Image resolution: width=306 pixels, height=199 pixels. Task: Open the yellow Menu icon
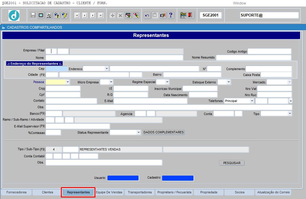click(x=183, y=15)
